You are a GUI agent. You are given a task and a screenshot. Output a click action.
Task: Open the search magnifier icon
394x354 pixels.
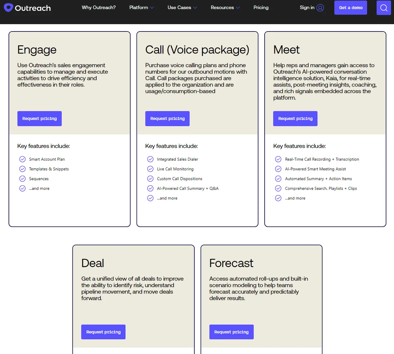[383, 8]
